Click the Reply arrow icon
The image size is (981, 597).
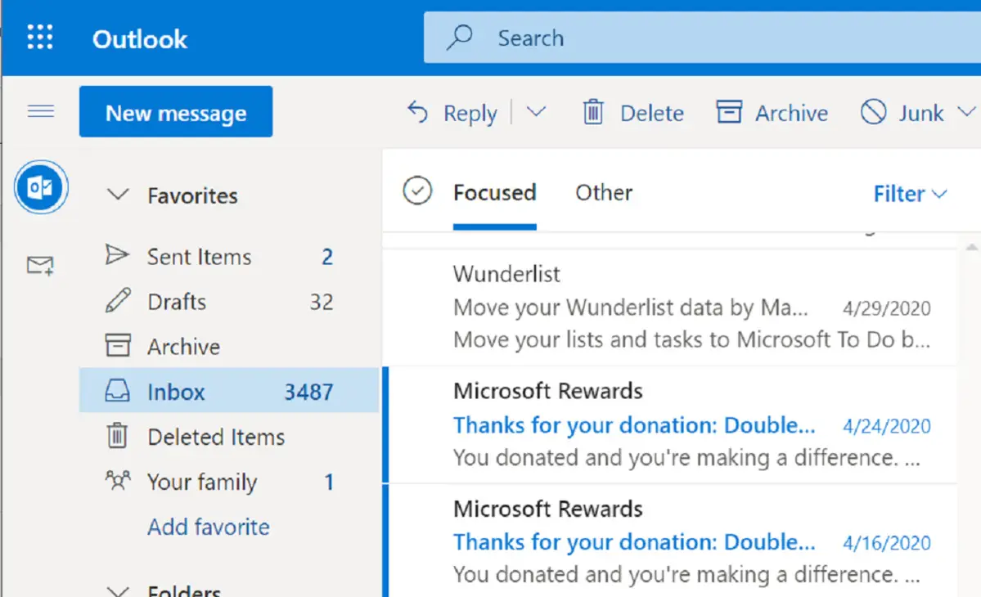coord(417,113)
